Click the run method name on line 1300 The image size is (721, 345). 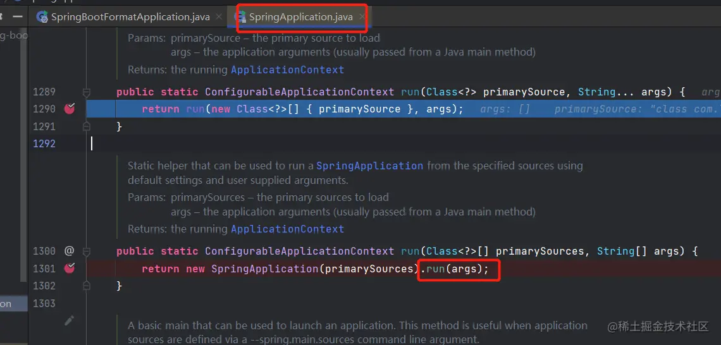click(x=410, y=251)
